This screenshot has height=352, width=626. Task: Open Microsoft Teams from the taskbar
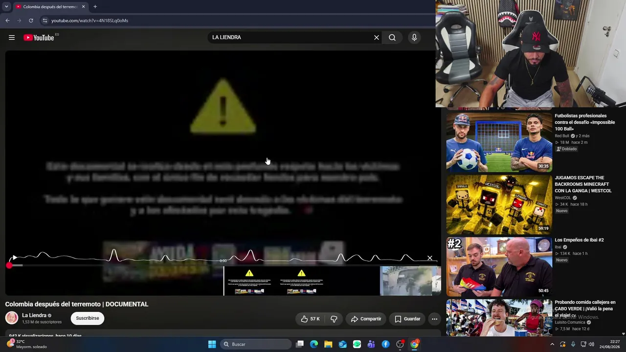(x=371, y=344)
